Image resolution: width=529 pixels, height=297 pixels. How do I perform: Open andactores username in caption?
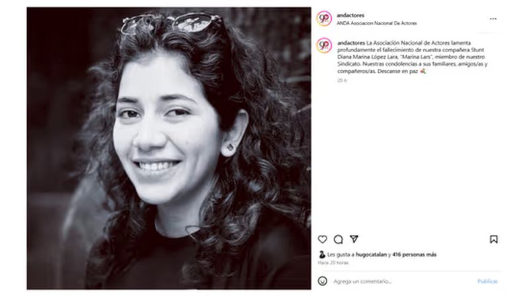point(351,43)
